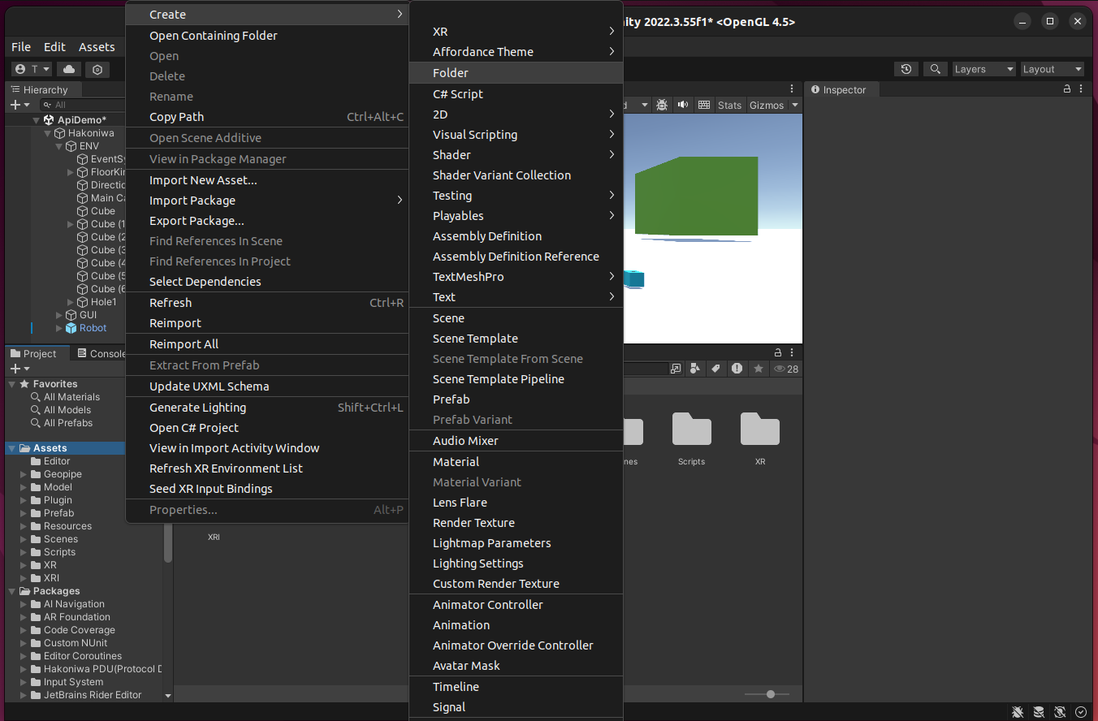Expand the Robot prefab in Hierarchy
The height and width of the screenshot is (721, 1098).
point(59,328)
